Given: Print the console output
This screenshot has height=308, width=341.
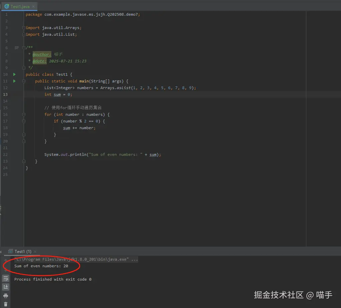Looking at the screenshot, I should [x=6, y=296].
